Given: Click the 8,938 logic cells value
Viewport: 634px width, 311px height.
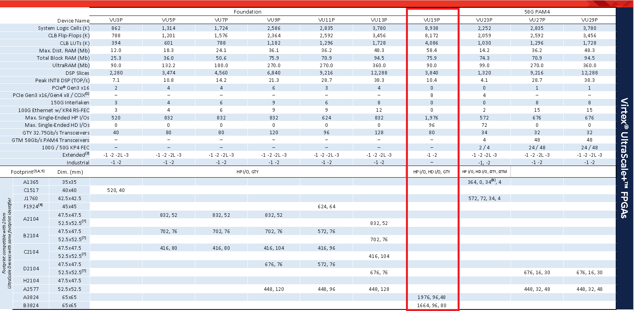Looking at the screenshot, I should pos(432,28).
